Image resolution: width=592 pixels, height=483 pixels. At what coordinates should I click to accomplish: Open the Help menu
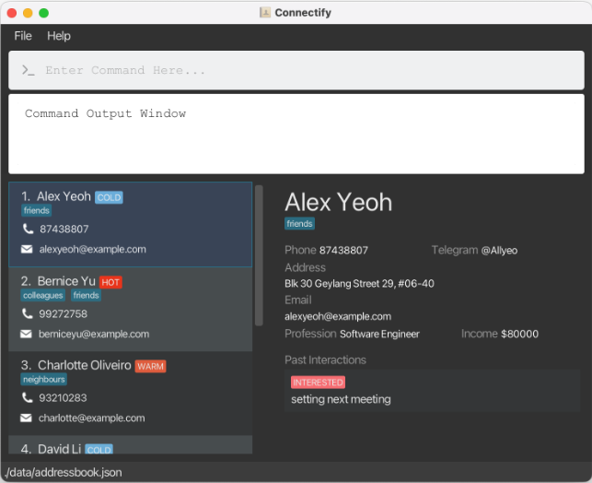(59, 36)
